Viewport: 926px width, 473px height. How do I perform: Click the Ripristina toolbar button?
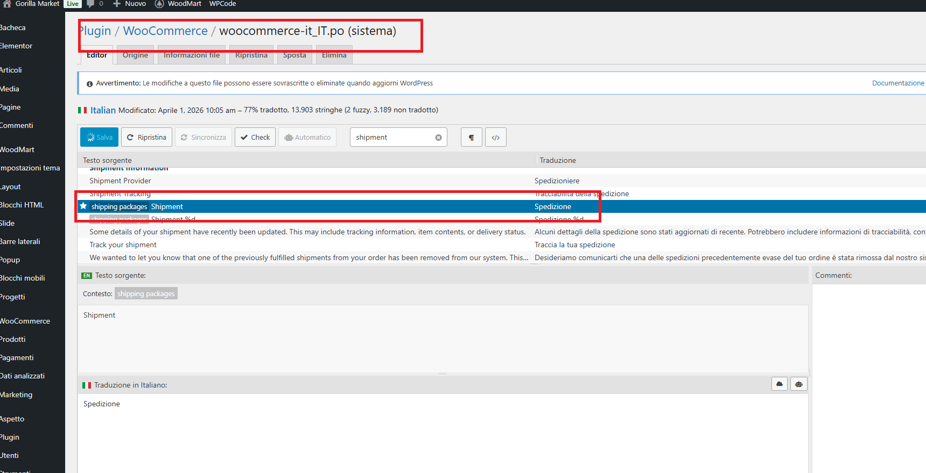(x=147, y=137)
